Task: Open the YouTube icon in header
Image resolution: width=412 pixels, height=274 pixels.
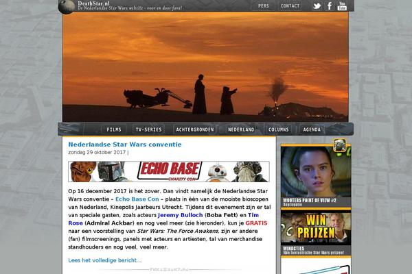Action: tap(342, 5)
